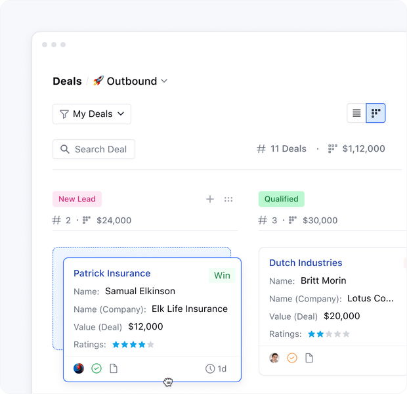This screenshot has width=407, height=394.
Task: Click document icon on Patrick Insurance card
Action: pos(114,368)
